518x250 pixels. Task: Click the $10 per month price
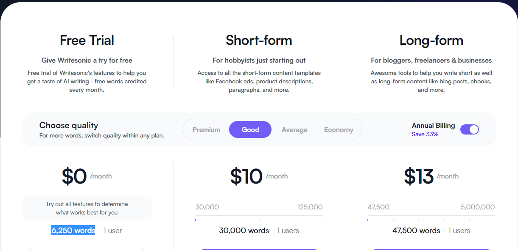pos(246,176)
